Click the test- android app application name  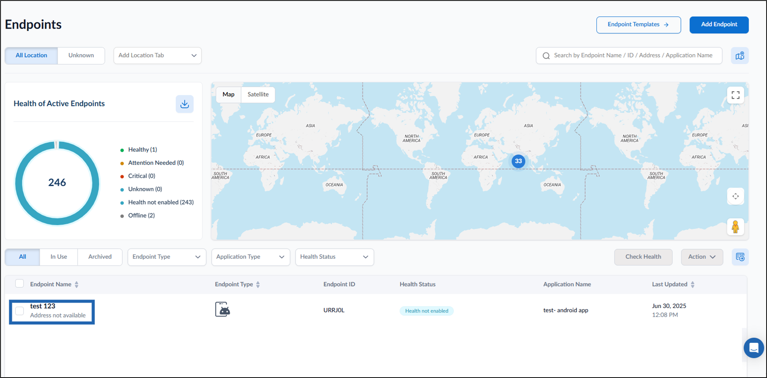click(x=566, y=310)
